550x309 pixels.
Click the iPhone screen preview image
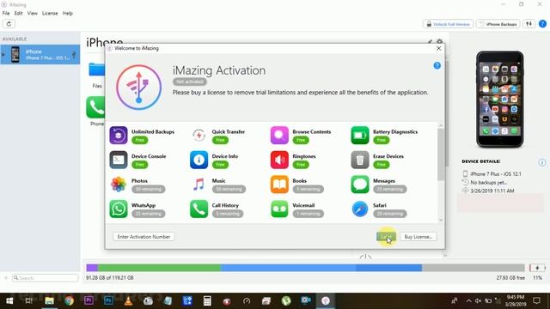coord(500,100)
